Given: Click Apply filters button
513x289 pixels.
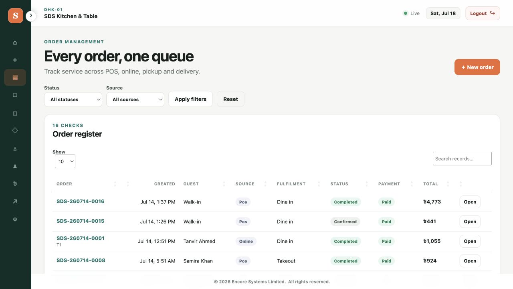Looking at the screenshot, I should 190,99.
